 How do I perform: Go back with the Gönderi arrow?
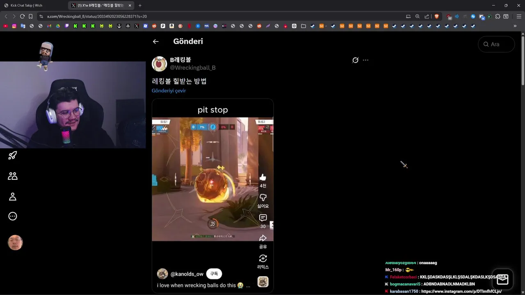(155, 41)
